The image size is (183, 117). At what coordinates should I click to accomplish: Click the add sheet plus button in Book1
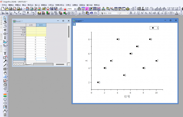tap(20, 64)
